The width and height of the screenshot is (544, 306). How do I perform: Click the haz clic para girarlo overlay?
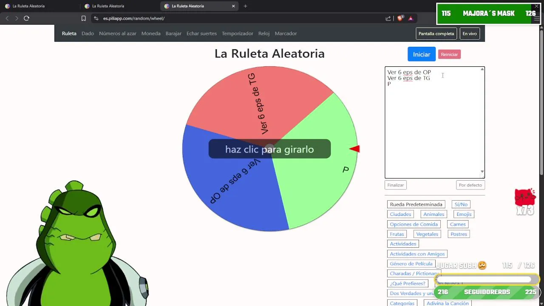pos(269,149)
